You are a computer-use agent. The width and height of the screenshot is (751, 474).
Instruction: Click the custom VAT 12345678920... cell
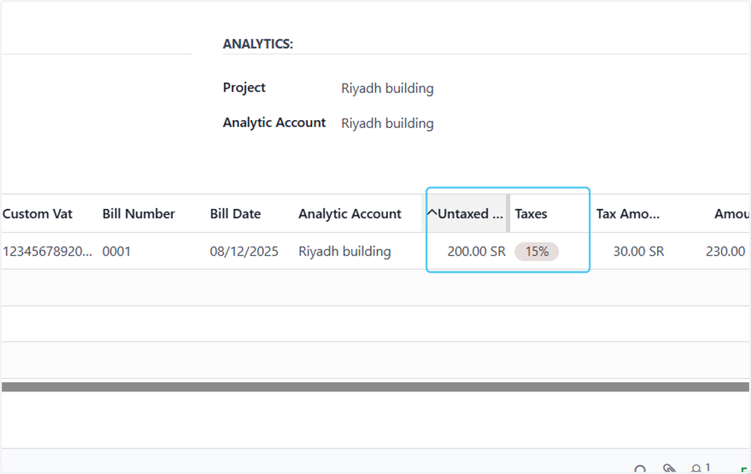48,251
